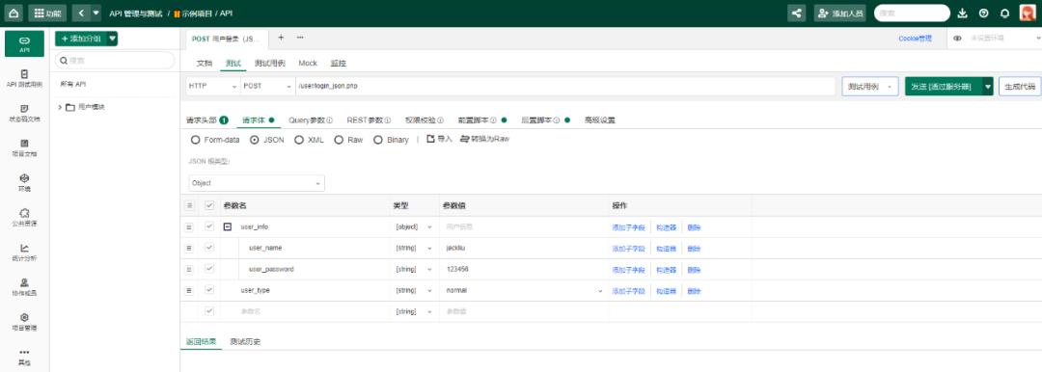This screenshot has height=372, width=1042.
Task: Navigate back with the left arrow
Action: tap(80, 13)
